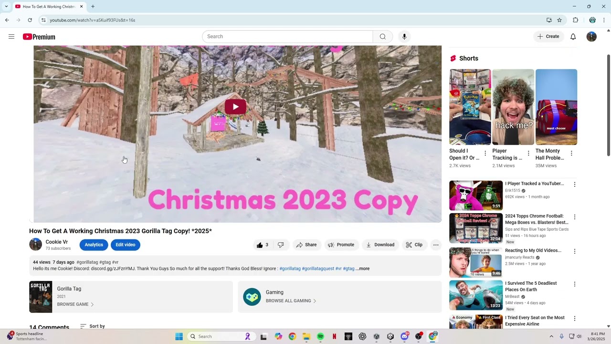Create a Clip of the video
This screenshot has width=611, height=344.
point(414,245)
